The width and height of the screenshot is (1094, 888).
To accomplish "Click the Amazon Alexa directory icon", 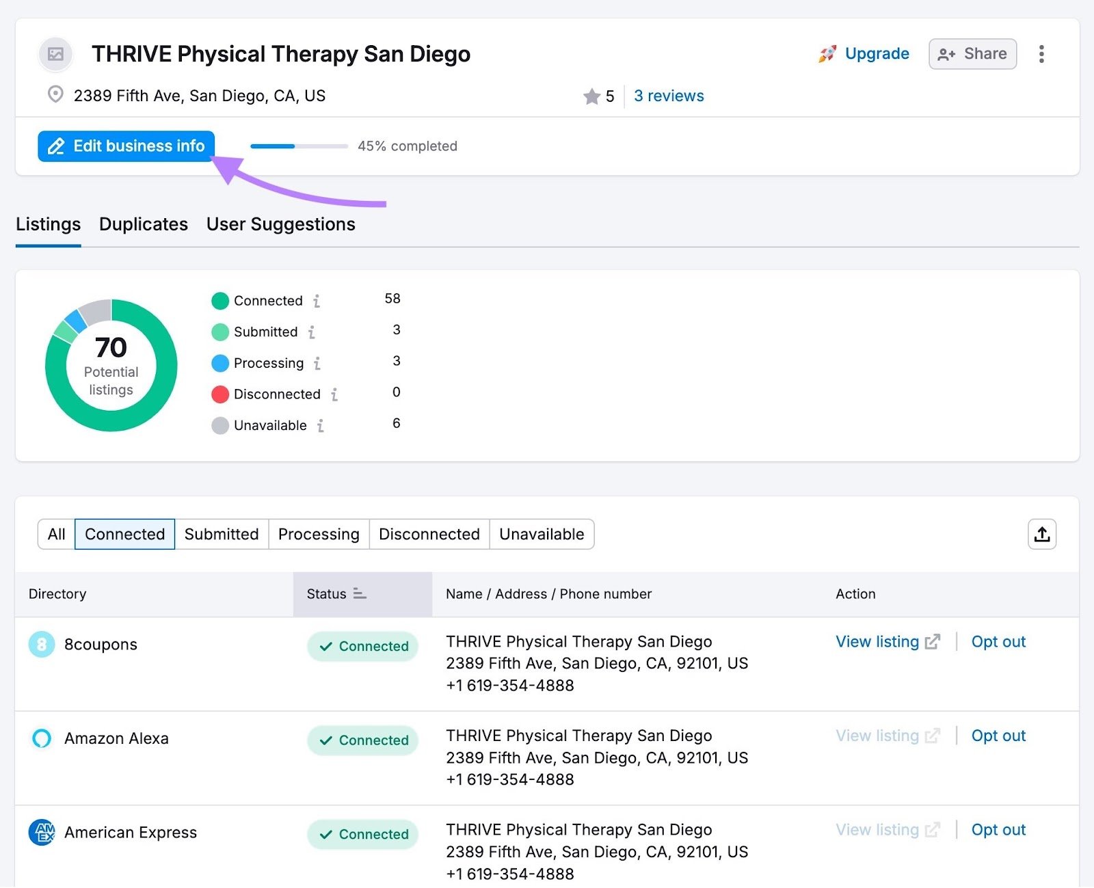I will pyautogui.click(x=41, y=738).
